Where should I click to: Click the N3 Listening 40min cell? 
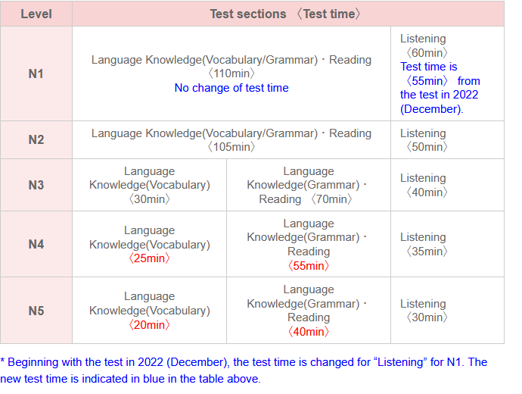point(425,185)
